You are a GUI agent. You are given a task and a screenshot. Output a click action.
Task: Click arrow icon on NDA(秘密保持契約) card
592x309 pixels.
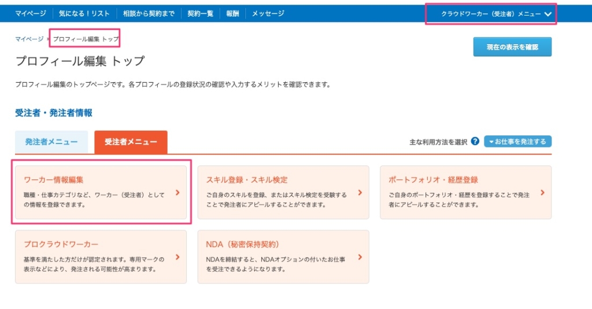(x=360, y=257)
